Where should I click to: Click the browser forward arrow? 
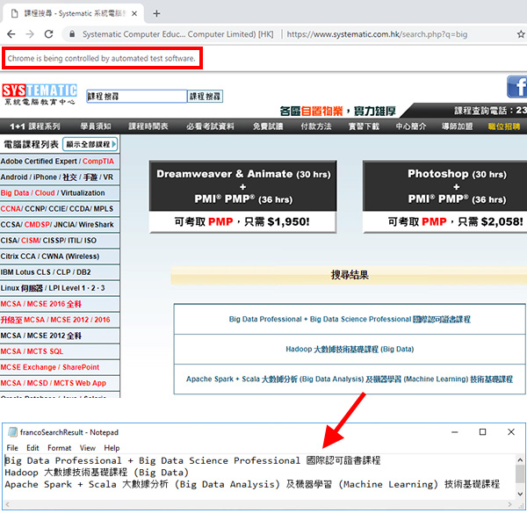click(x=30, y=34)
